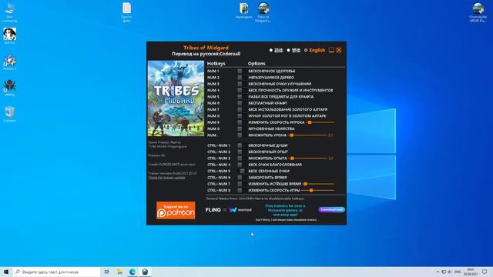Open the Windows Start menu

click(x=6, y=272)
